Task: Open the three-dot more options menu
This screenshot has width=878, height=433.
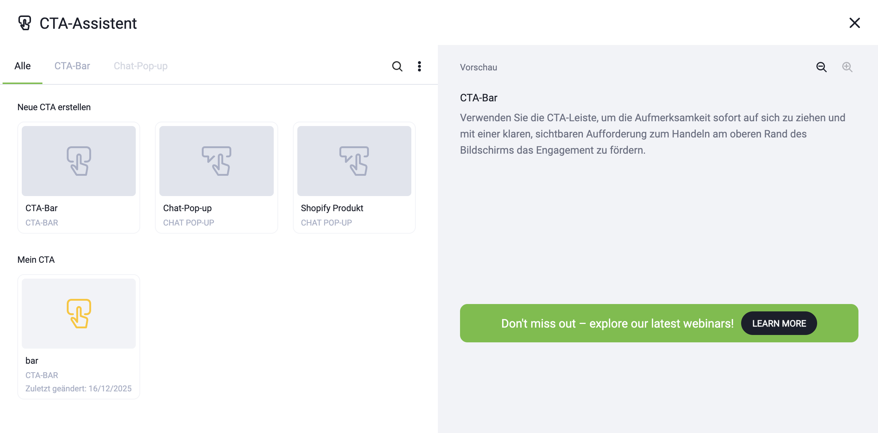Action: pos(419,66)
